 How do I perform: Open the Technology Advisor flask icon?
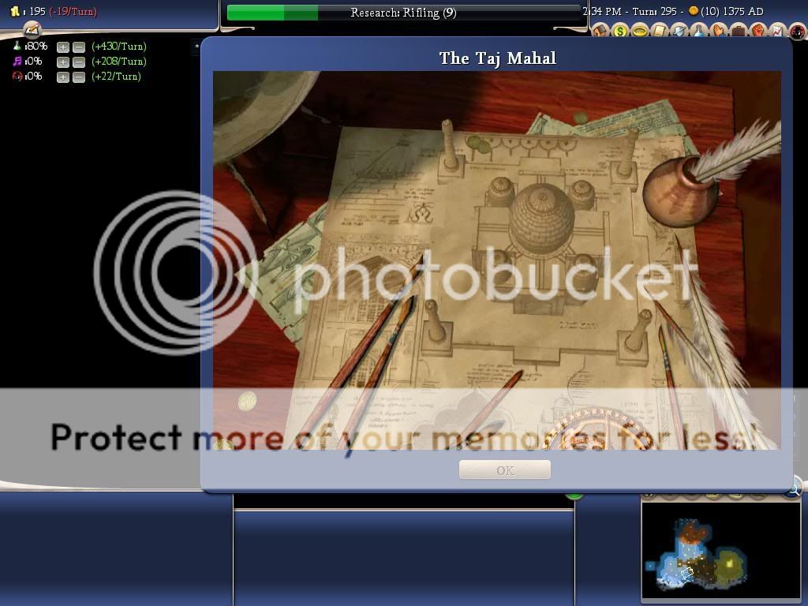[698, 30]
